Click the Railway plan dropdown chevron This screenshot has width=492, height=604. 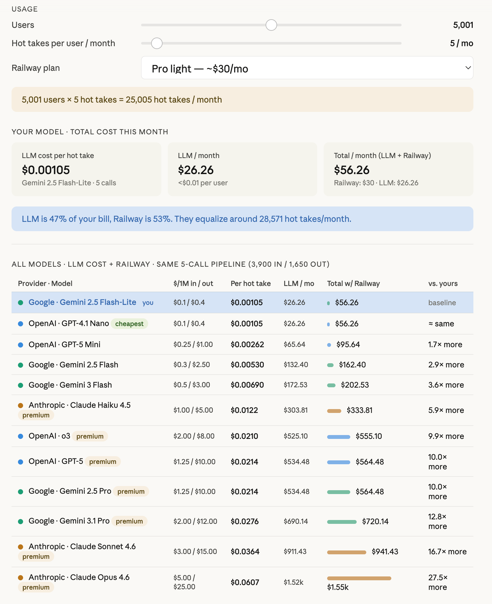468,68
